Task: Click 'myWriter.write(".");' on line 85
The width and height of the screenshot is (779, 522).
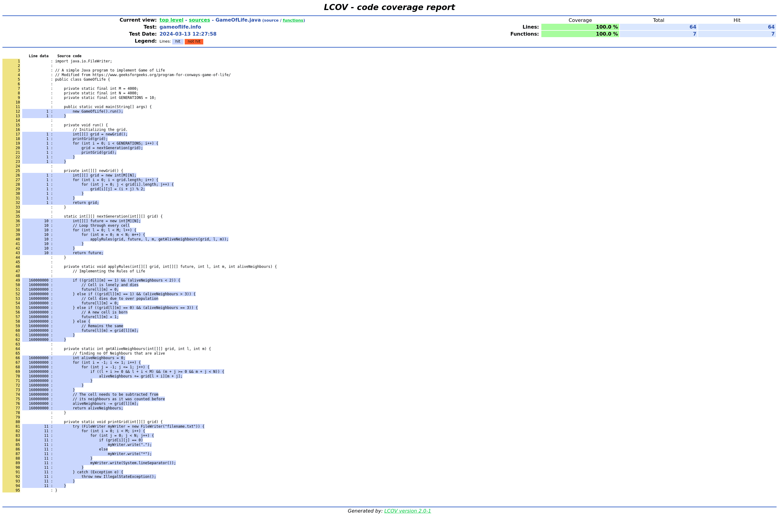Action: pyautogui.click(x=129, y=445)
